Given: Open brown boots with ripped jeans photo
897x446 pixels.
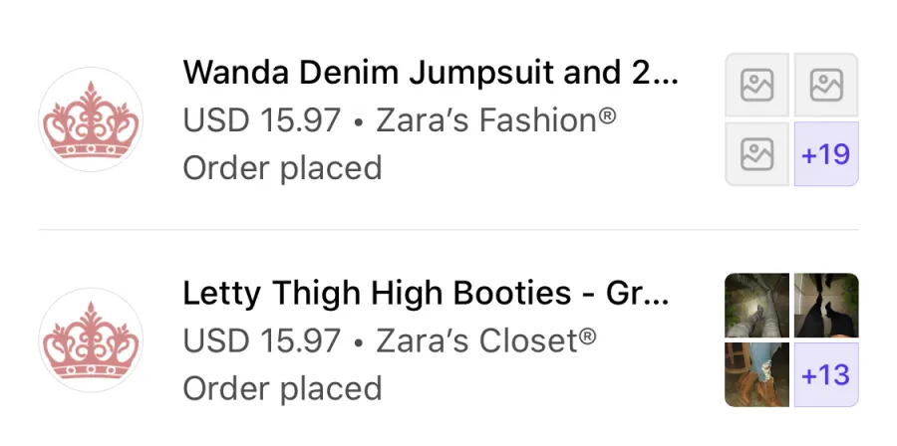Looking at the screenshot, I should point(756,374).
